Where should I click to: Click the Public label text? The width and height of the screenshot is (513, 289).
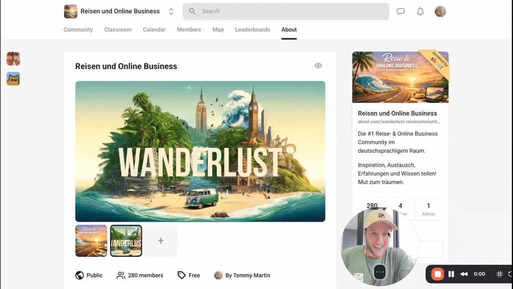(x=94, y=275)
